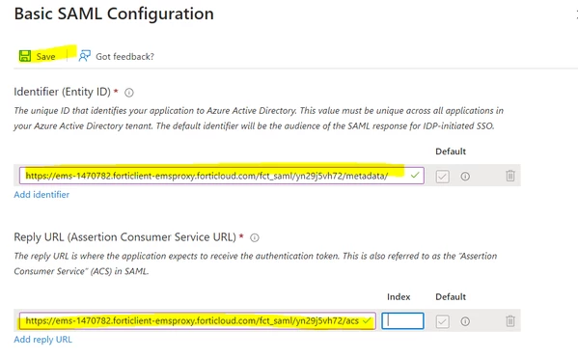Open the Got feedback person icon
This screenshot has width=578, height=359.
[84, 56]
